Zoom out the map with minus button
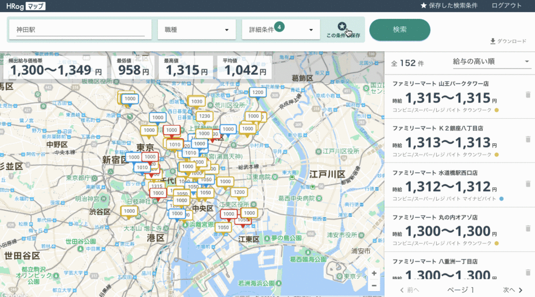This screenshot has width=535, height=297. point(374,285)
